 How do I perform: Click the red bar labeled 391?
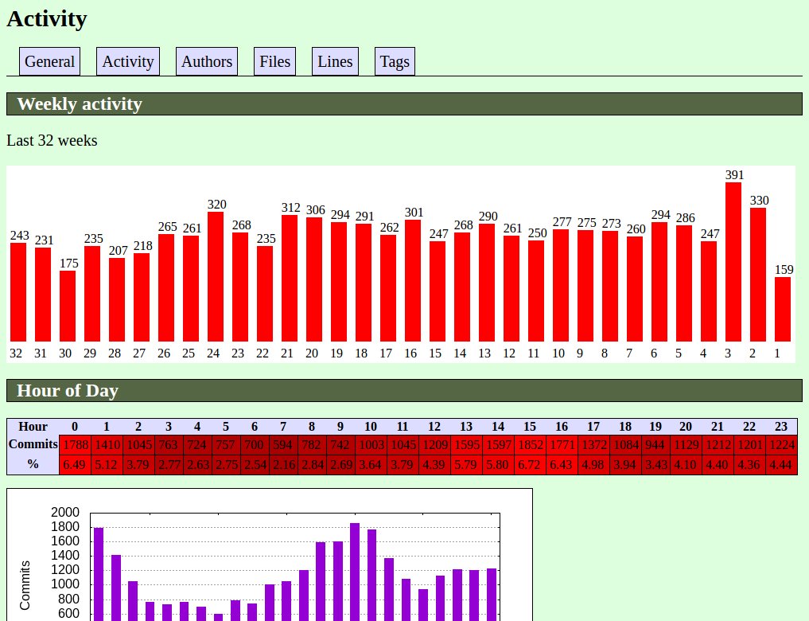733,262
